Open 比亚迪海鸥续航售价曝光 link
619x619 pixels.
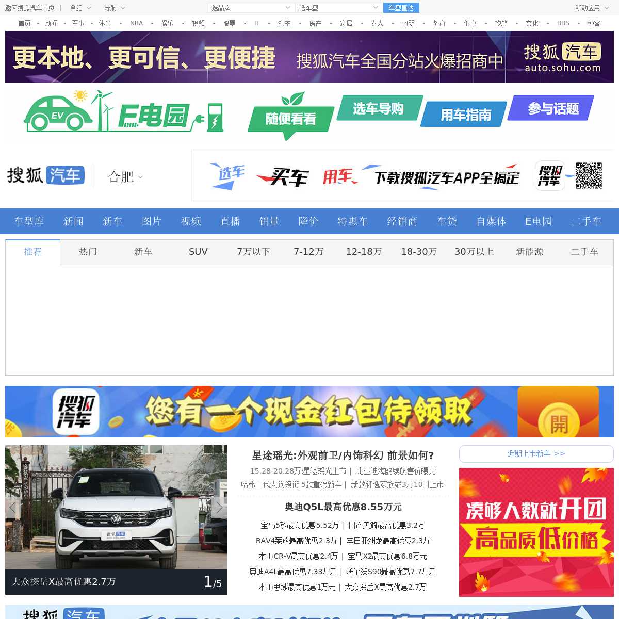point(396,471)
